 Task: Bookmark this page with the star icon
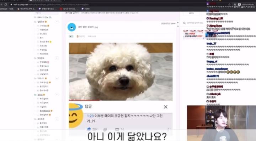point(229,5)
